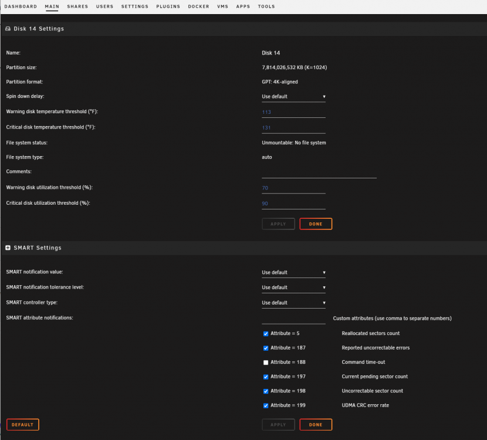Disable Attribute = 199 UDMA CRC checkbox

(266, 405)
